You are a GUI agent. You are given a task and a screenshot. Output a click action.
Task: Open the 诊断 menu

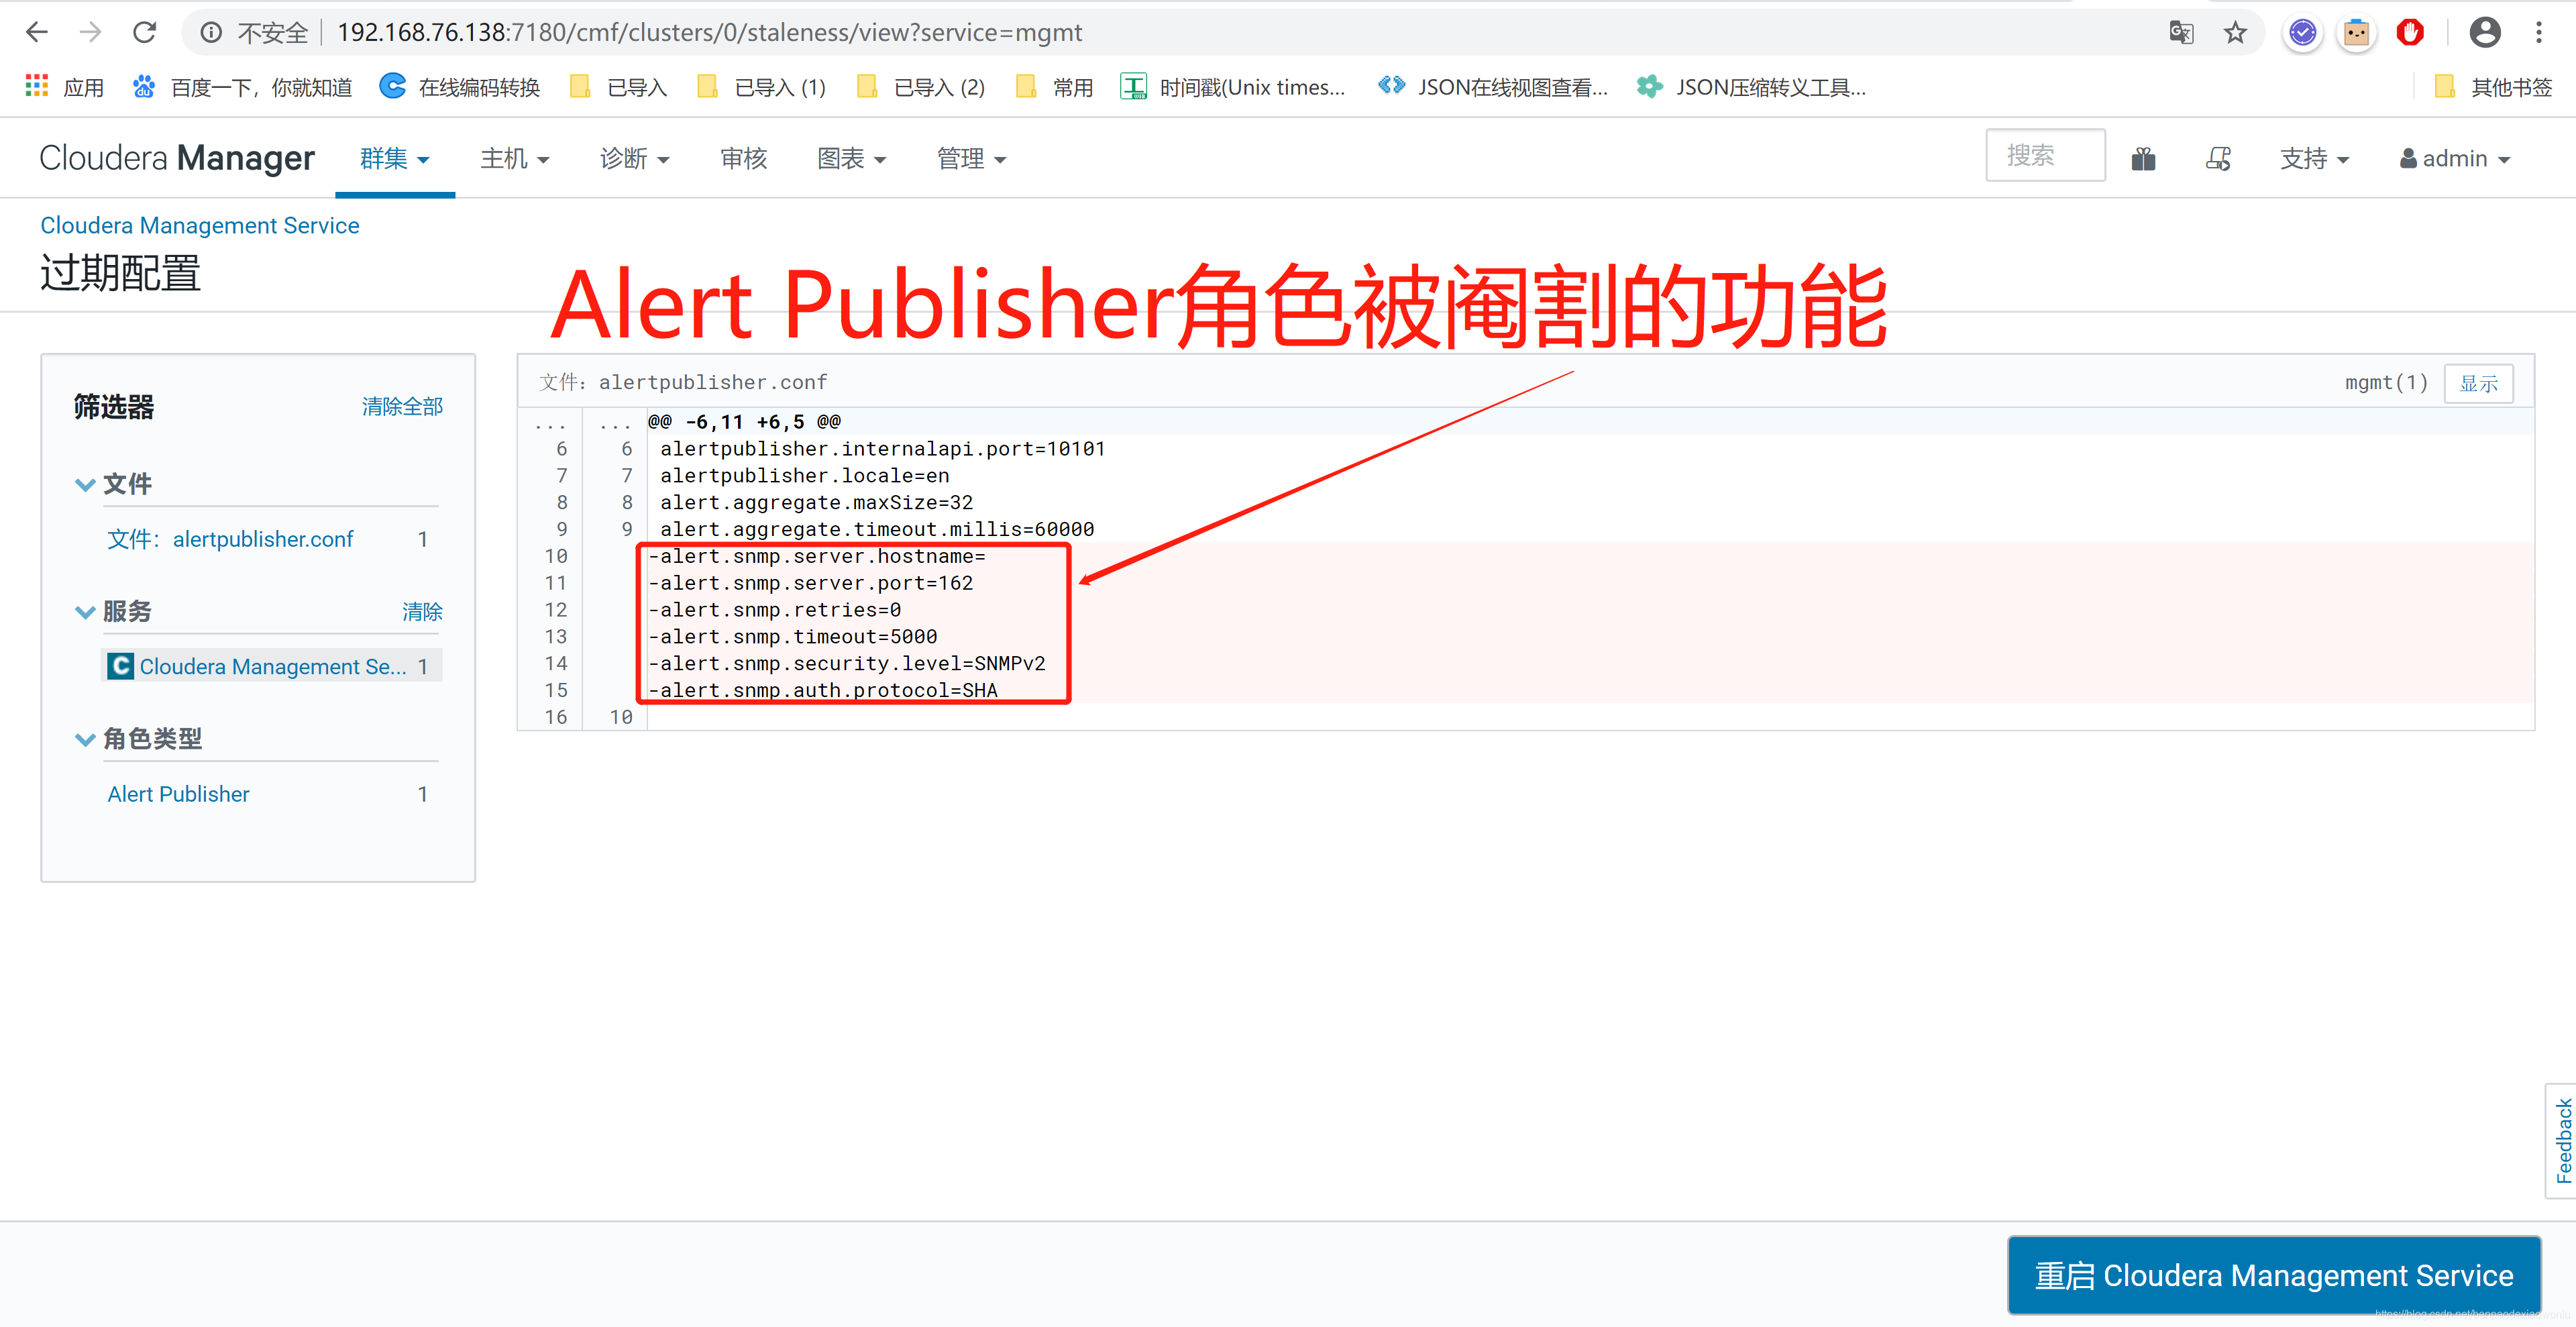pyautogui.click(x=634, y=159)
